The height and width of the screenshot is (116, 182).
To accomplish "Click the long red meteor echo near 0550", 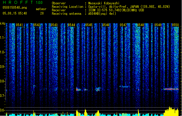I will pyautogui.click(x=171, y=89).
